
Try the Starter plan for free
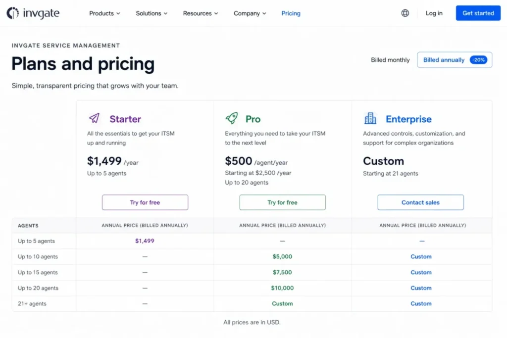pyautogui.click(x=145, y=202)
